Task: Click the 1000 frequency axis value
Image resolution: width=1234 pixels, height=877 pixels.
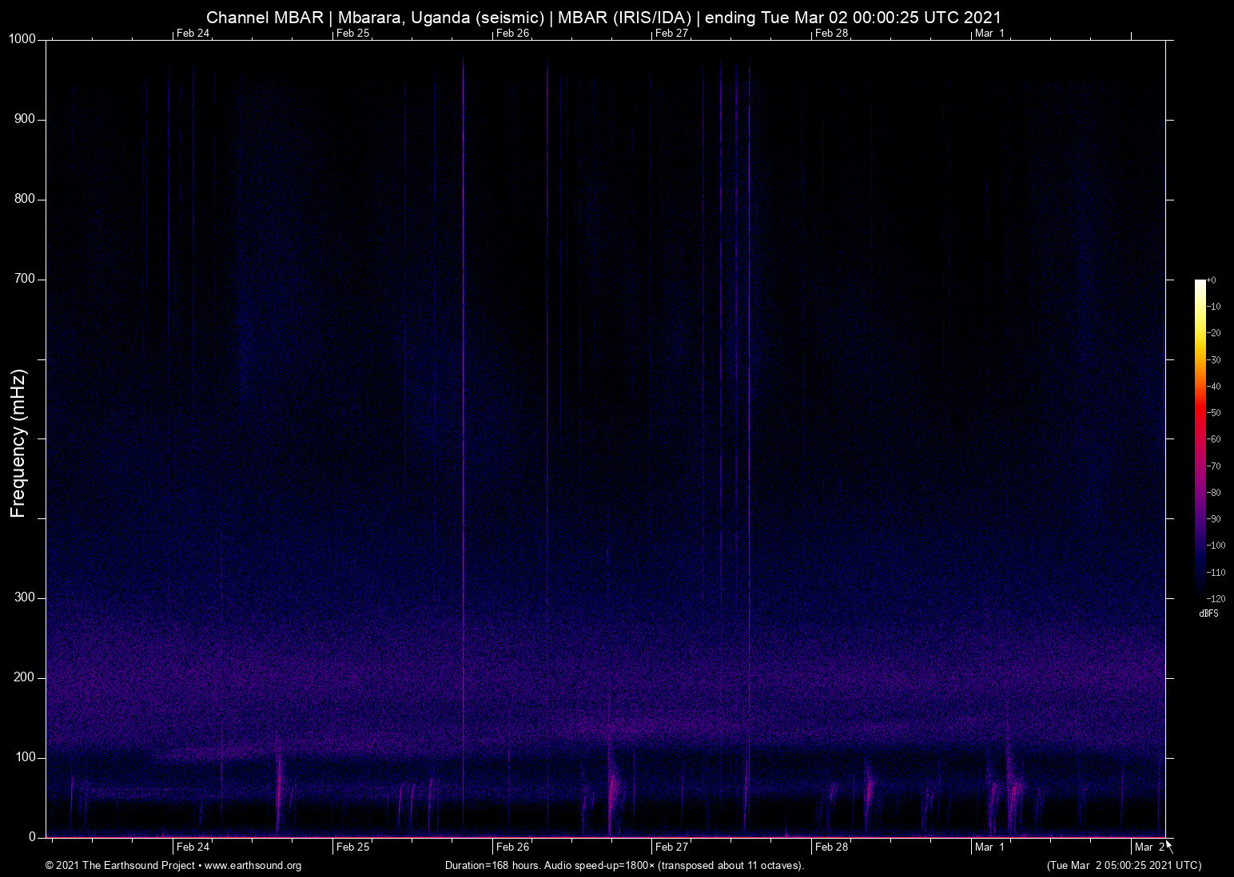Action: point(22,39)
